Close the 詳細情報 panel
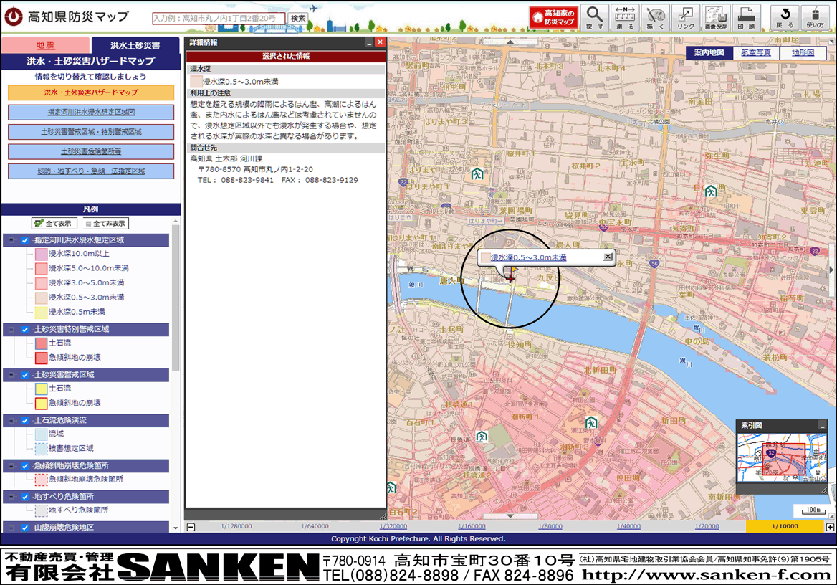The height and width of the screenshot is (585, 837). (x=380, y=42)
